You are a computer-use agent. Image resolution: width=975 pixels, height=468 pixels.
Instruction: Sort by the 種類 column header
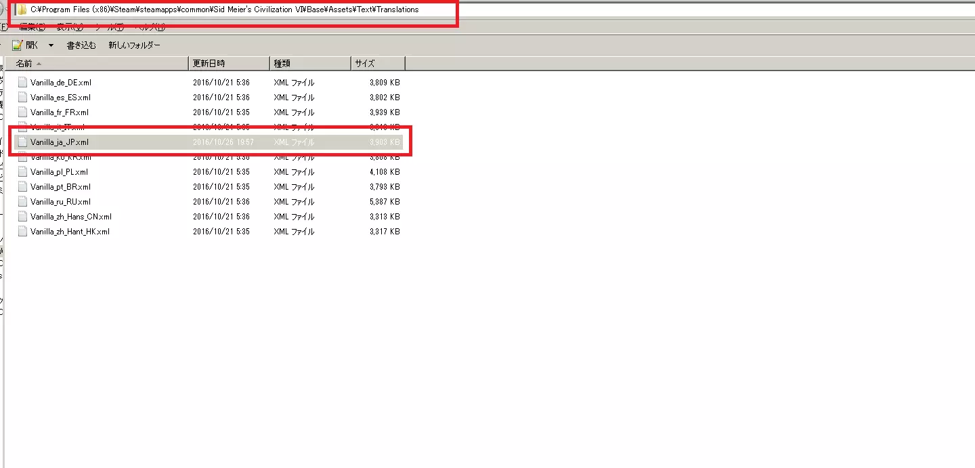click(x=310, y=63)
